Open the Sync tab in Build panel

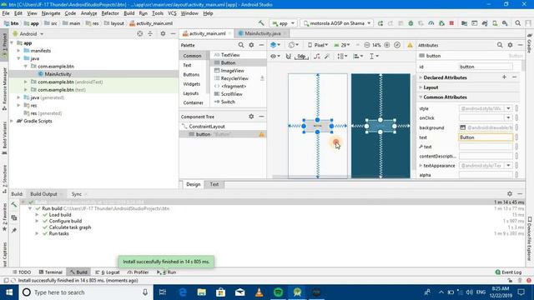pos(76,194)
